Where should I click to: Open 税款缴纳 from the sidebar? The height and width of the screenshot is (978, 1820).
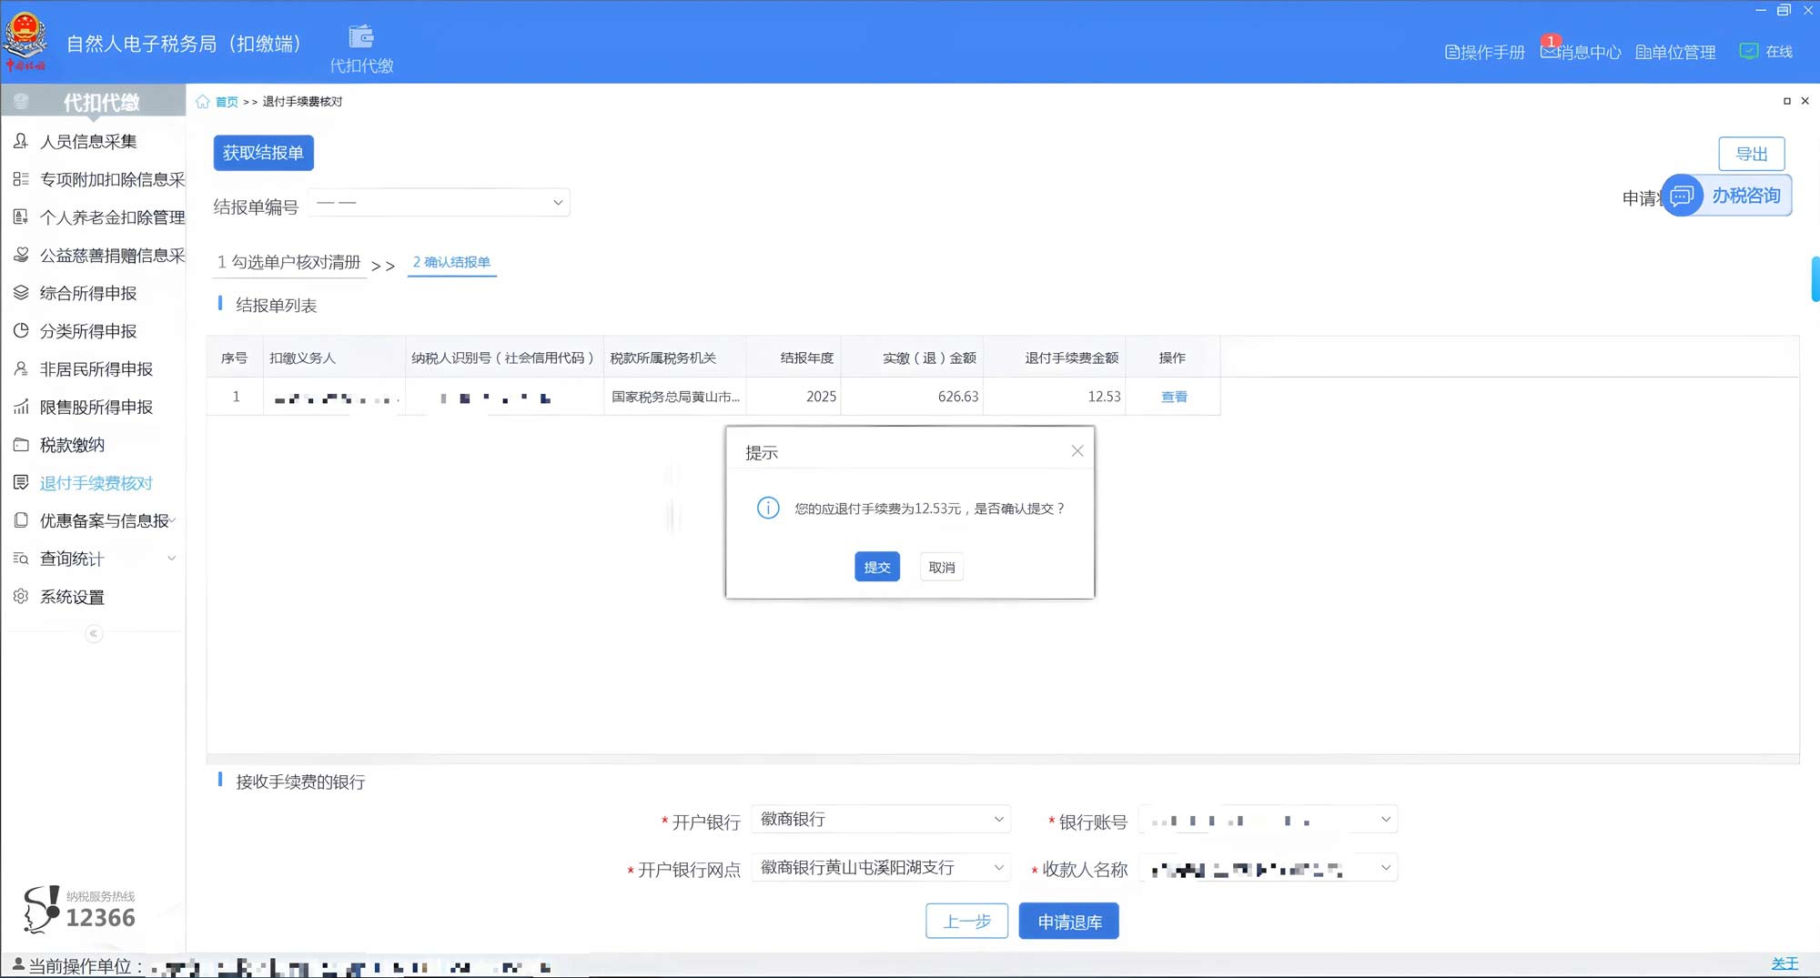click(72, 445)
